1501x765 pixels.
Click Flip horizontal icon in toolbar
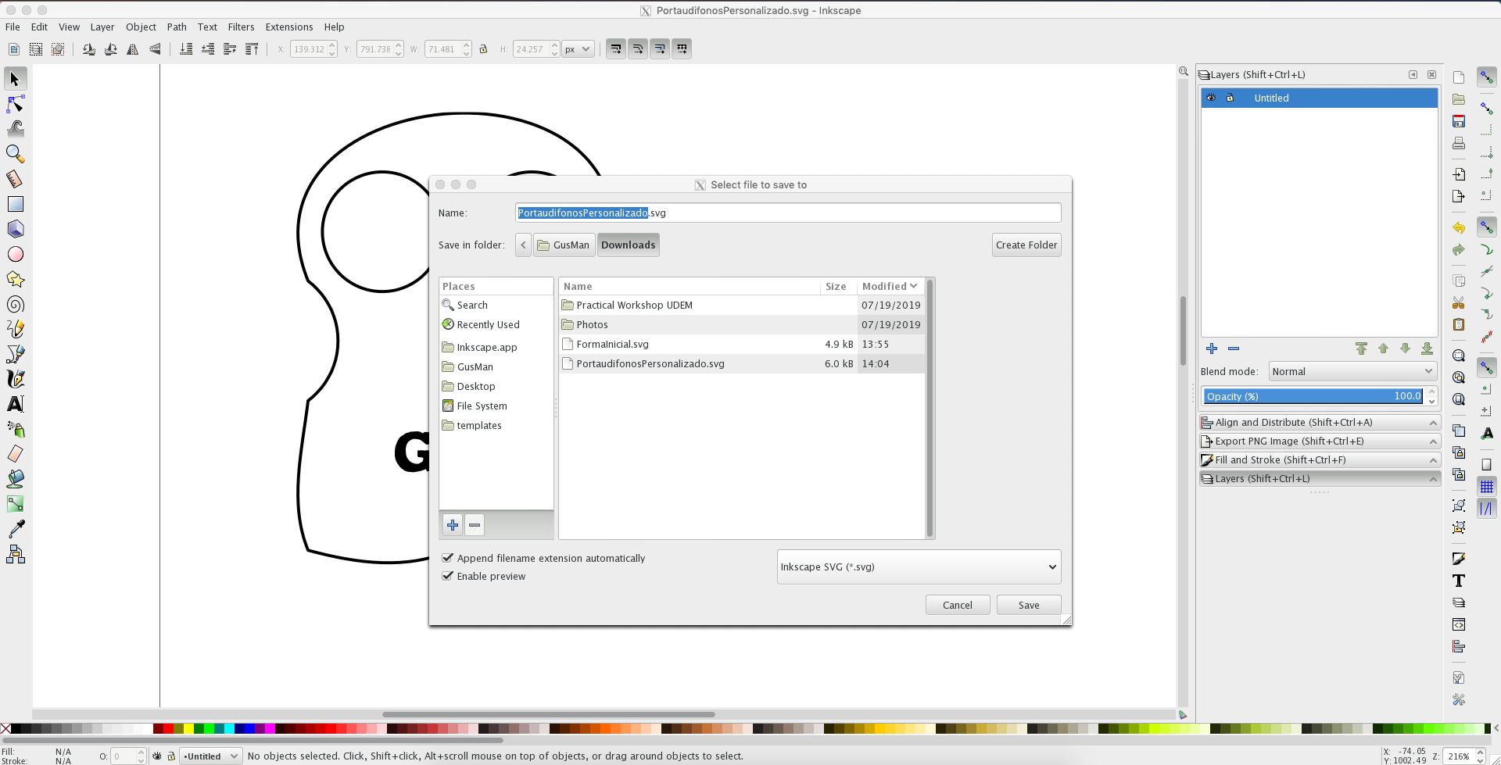click(x=133, y=49)
